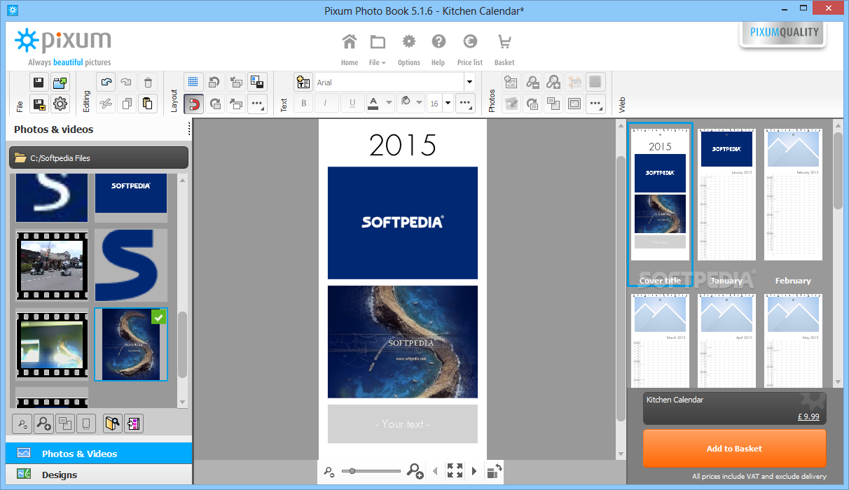The image size is (849, 490).
Task: Click fit-to-screen icon in bottom bar
Action: (x=455, y=471)
